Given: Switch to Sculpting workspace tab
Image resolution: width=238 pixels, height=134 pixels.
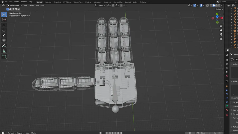Looking at the screenshot, I should (x=57, y=2).
